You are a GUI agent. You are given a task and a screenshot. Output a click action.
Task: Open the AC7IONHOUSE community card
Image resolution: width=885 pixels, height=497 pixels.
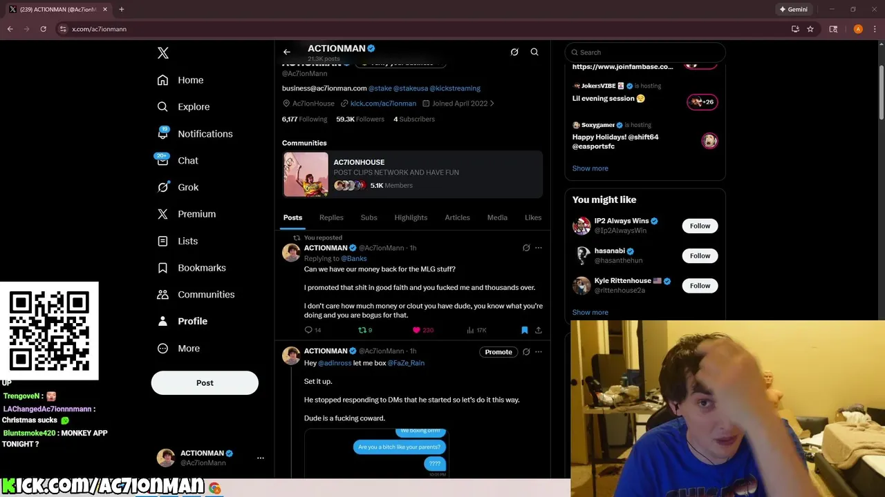click(413, 175)
